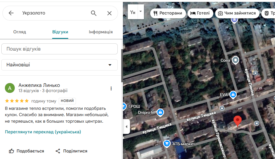Select the Відгуки tab
This screenshot has width=275, height=159.
point(60,32)
